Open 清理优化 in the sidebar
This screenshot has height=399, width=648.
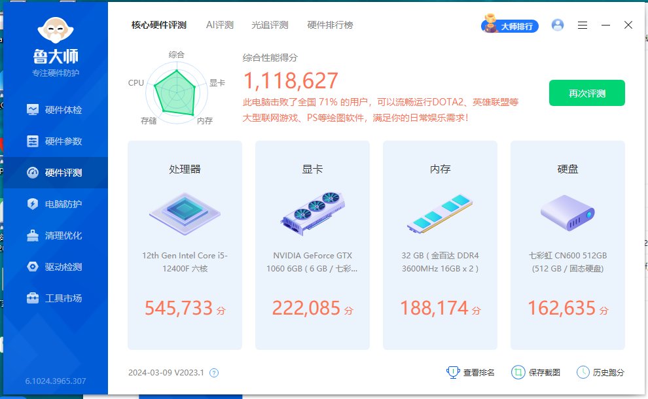point(56,235)
